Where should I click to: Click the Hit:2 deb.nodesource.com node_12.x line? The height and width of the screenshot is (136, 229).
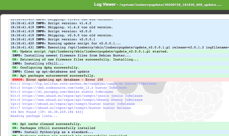(69, 88)
